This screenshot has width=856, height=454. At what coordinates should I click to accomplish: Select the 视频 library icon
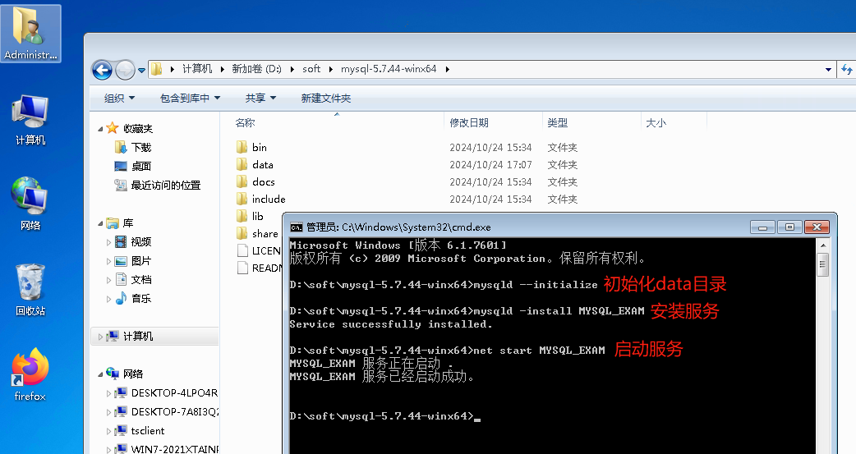click(x=121, y=241)
